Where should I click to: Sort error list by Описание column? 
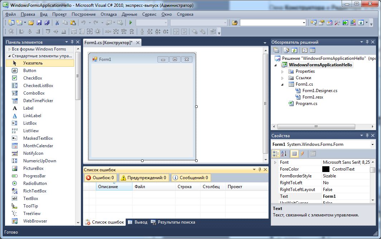(114, 187)
